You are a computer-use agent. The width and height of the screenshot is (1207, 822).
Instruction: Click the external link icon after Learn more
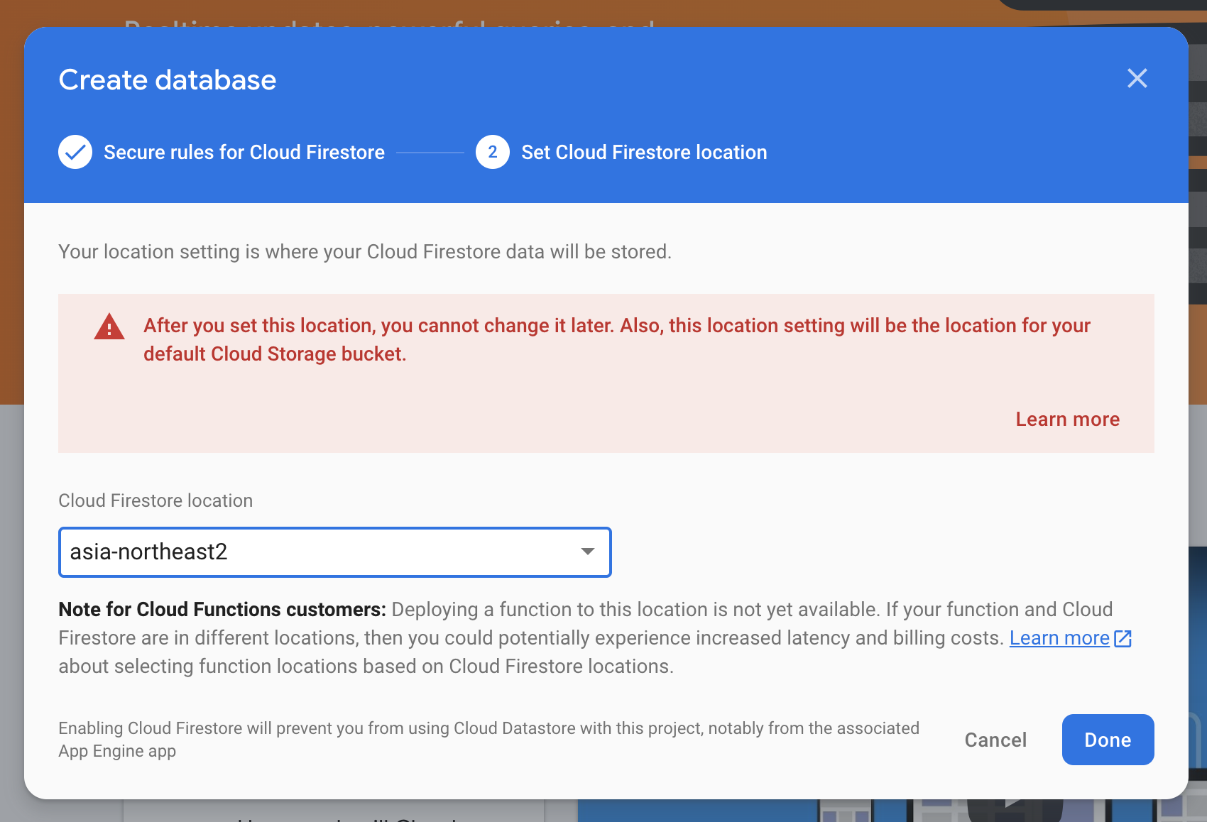point(1123,638)
